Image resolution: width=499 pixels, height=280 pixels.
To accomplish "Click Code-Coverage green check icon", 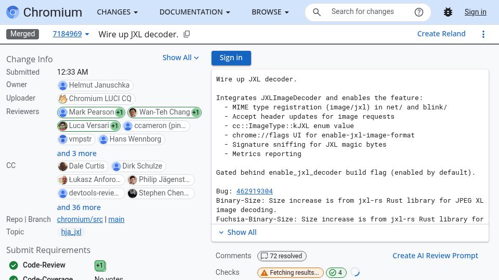I will click(14, 278).
